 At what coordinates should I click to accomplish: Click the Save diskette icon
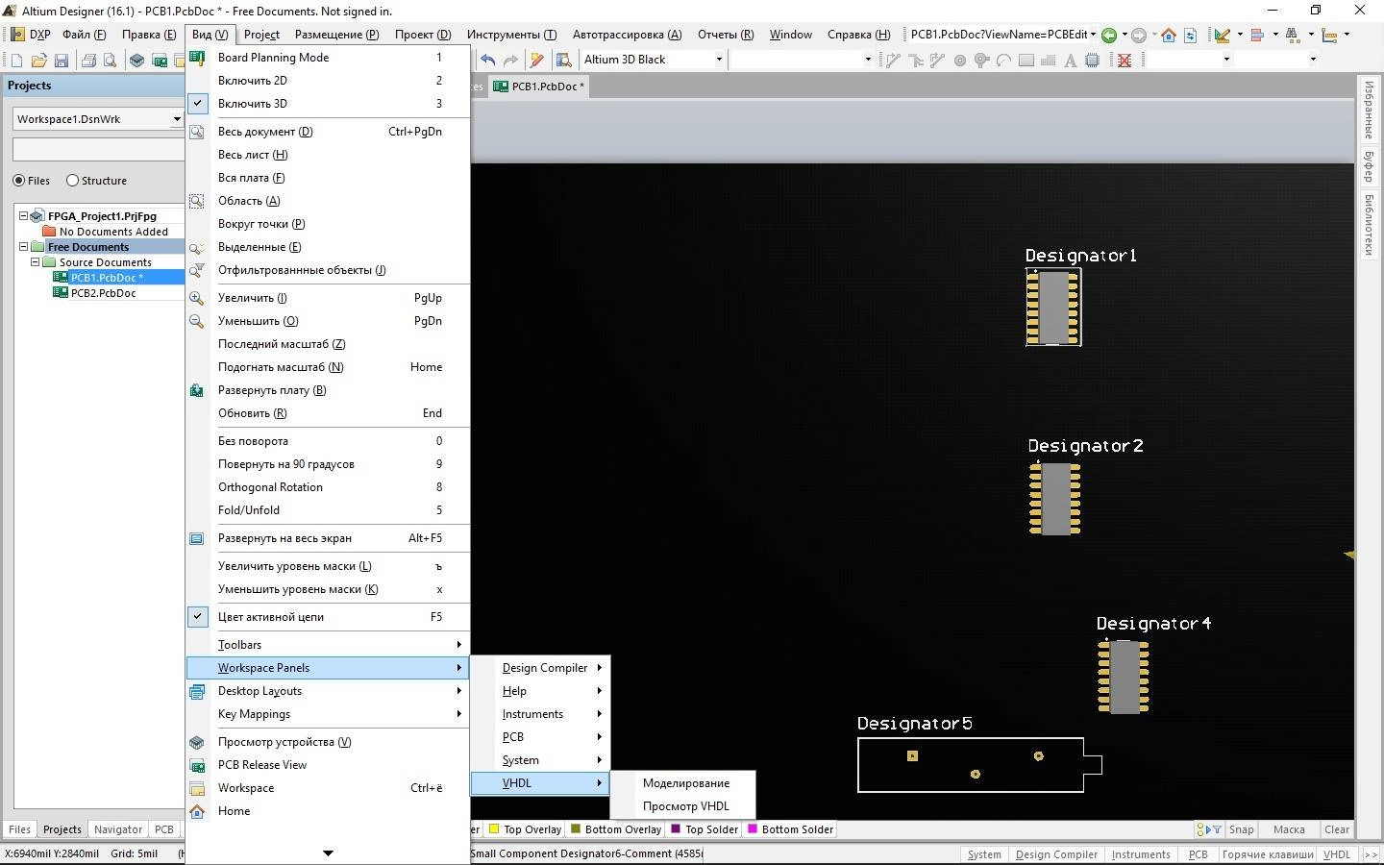pyautogui.click(x=62, y=61)
